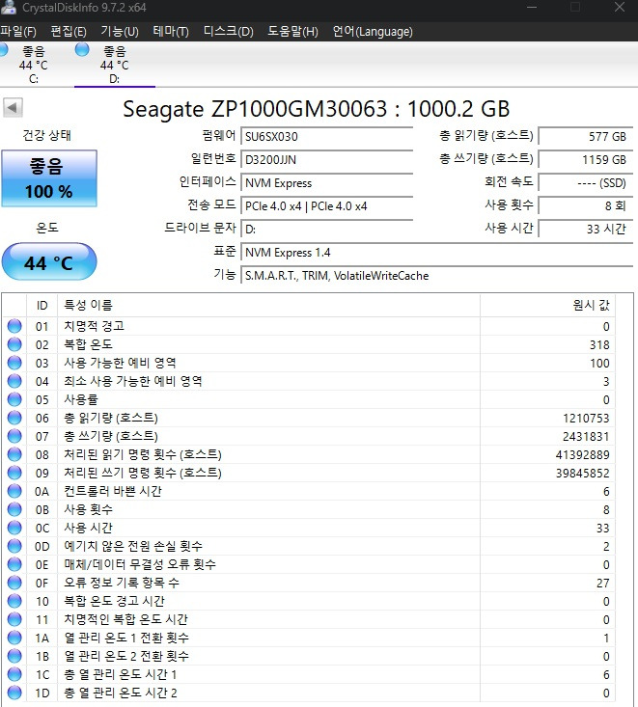This screenshot has width=638, height=707.
Task: Click the power on count value 8 회
Action: tap(586, 206)
